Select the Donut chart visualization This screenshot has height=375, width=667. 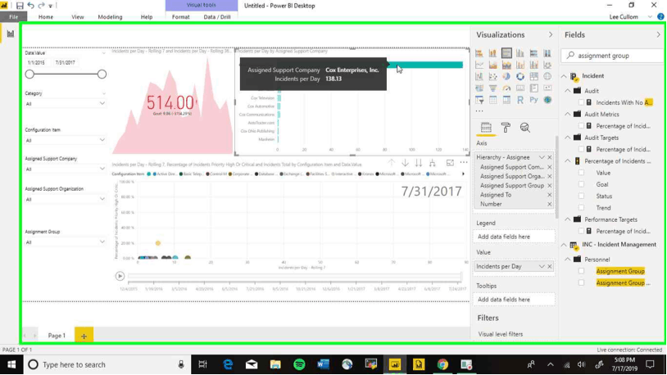(x=520, y=76)
